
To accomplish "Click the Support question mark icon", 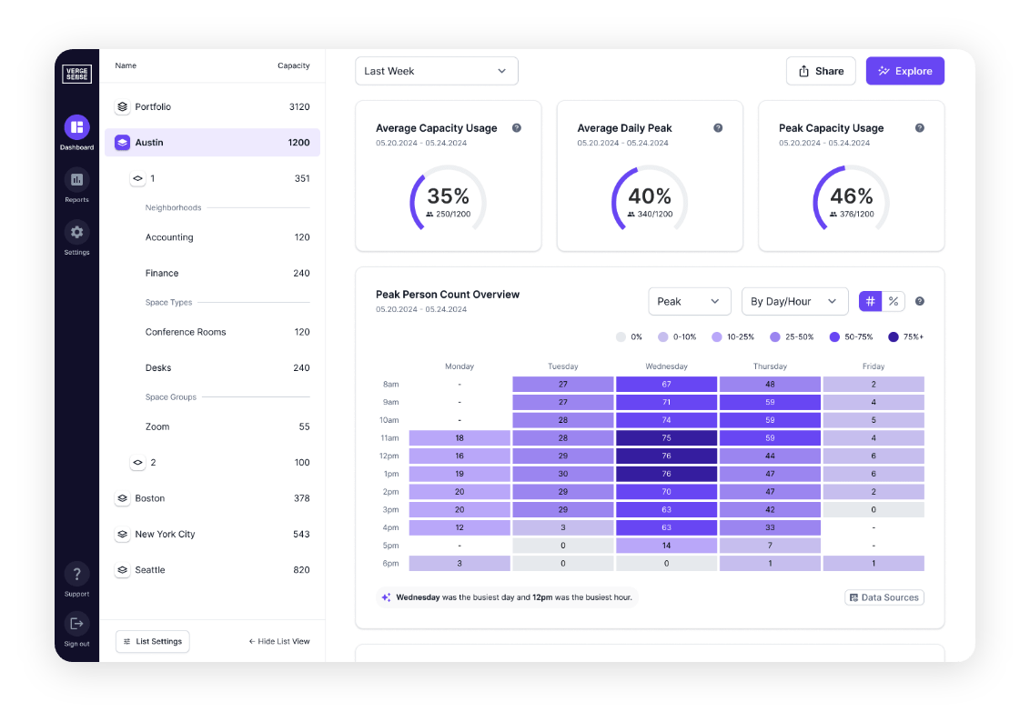I will pyautogui.click(x=76, y=574).
